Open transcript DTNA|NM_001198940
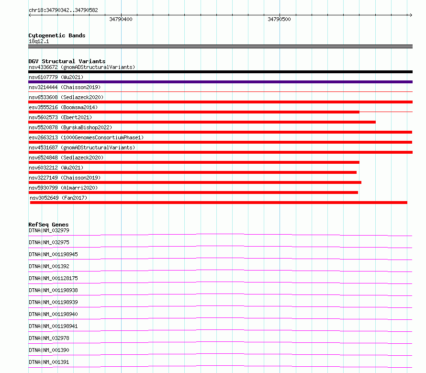 pos(53,314)
